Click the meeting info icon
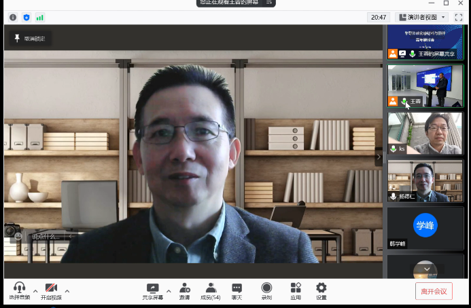Screen dimensions: 471x308 pos(13,17)
